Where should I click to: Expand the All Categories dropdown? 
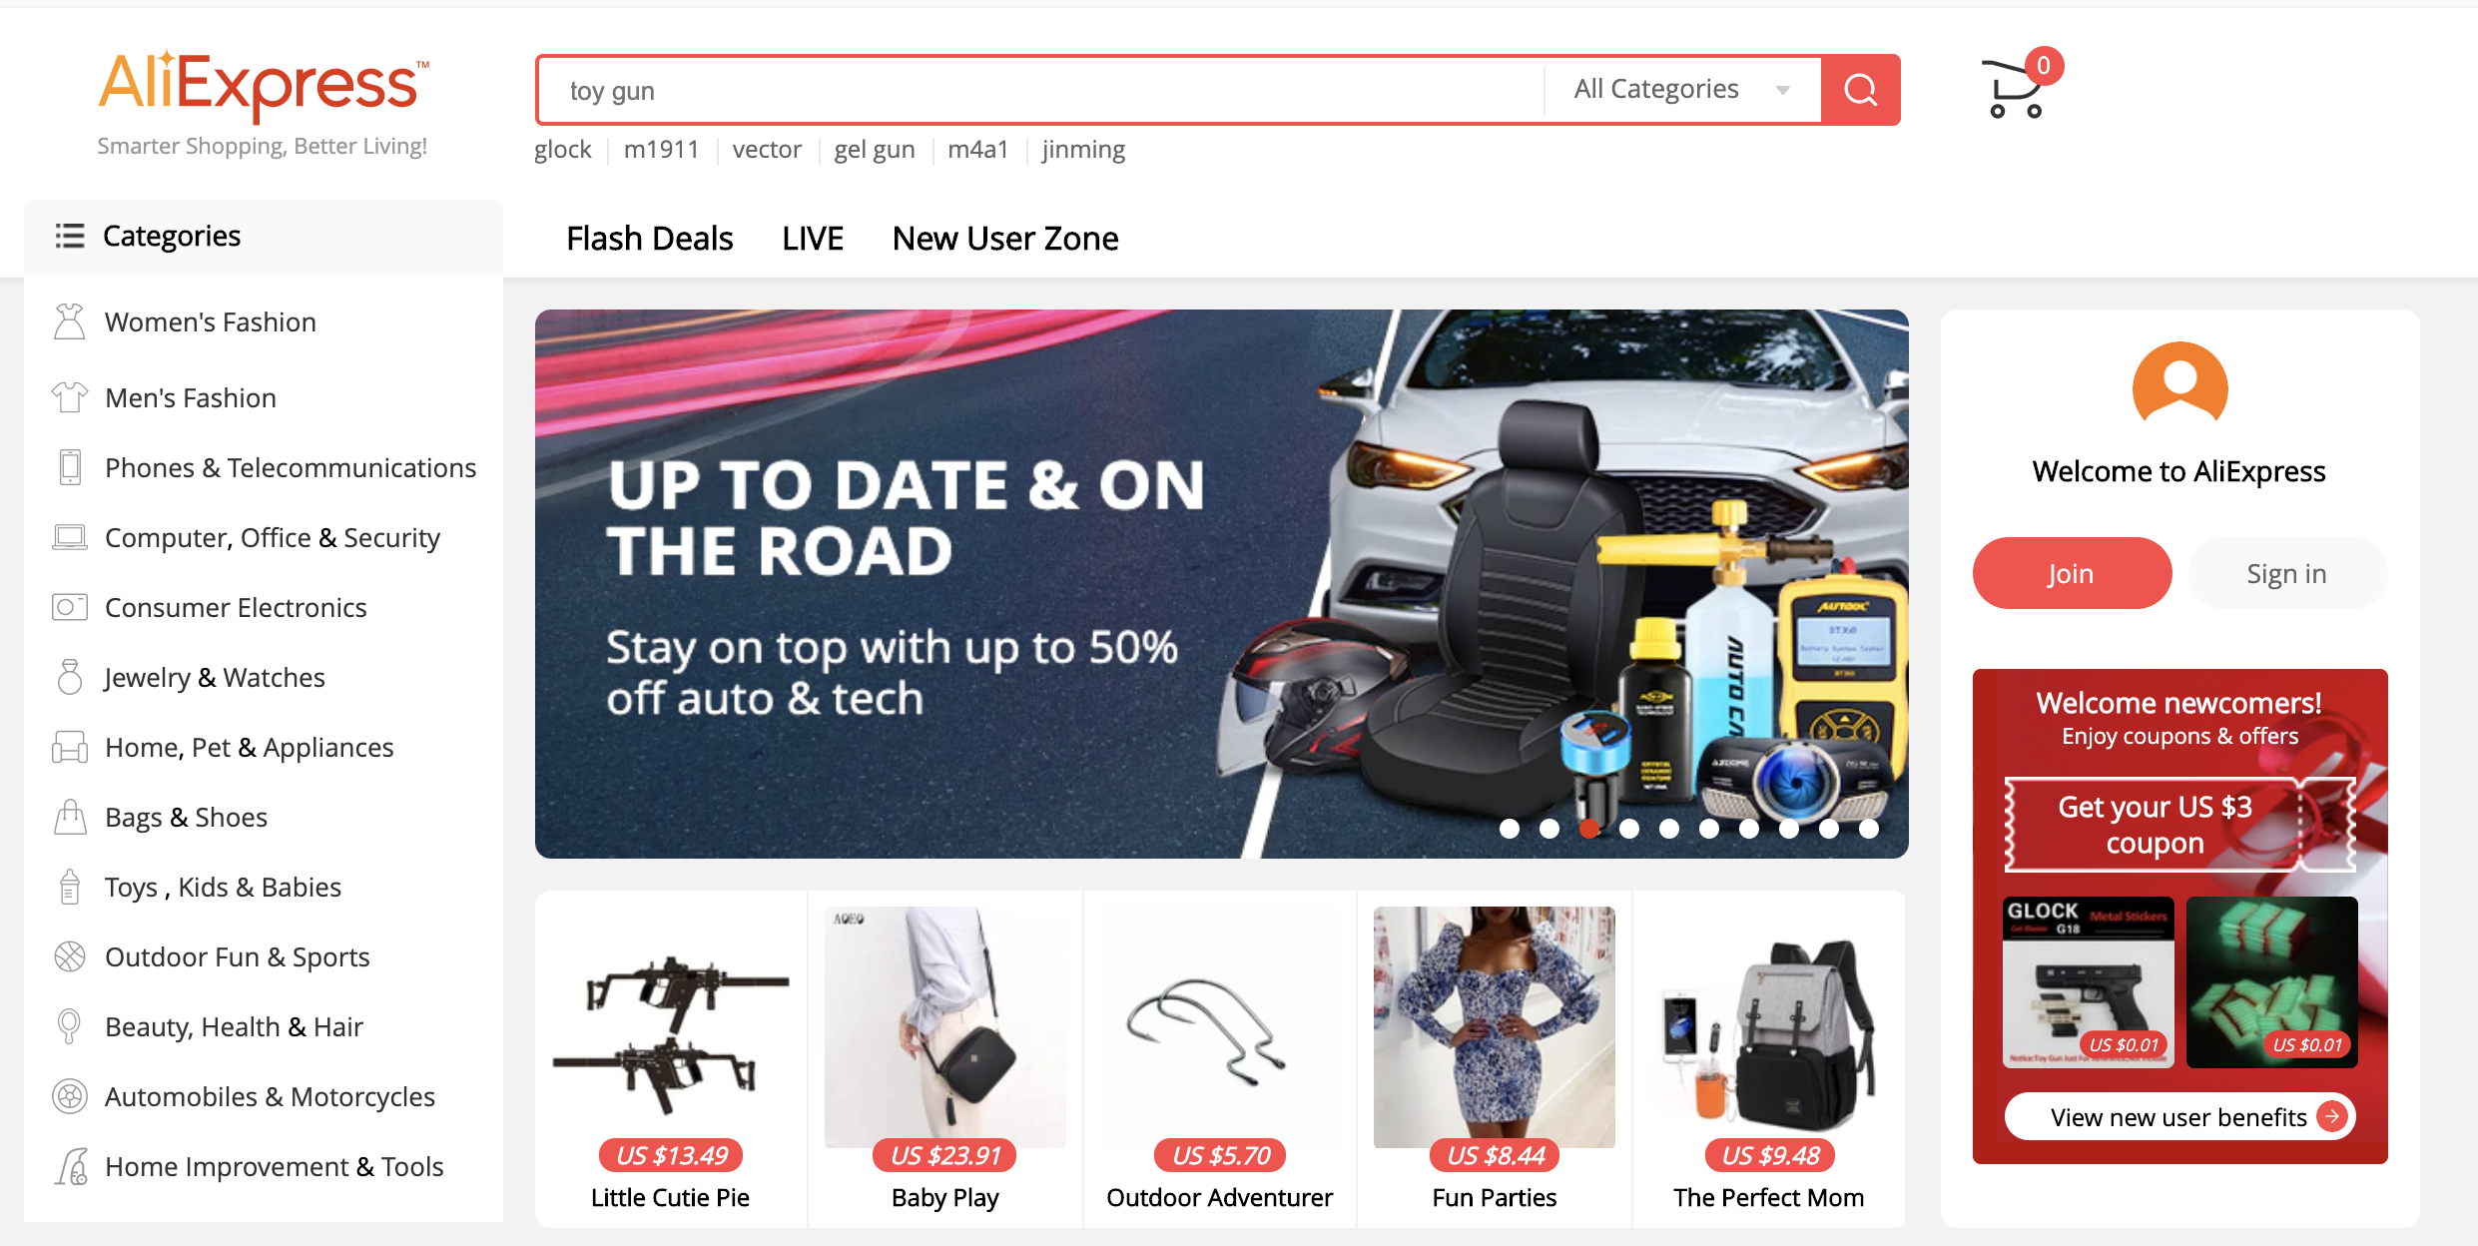[x=1682, y=90]
